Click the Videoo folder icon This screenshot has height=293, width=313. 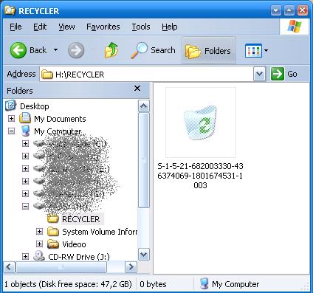tap(53, 244)
